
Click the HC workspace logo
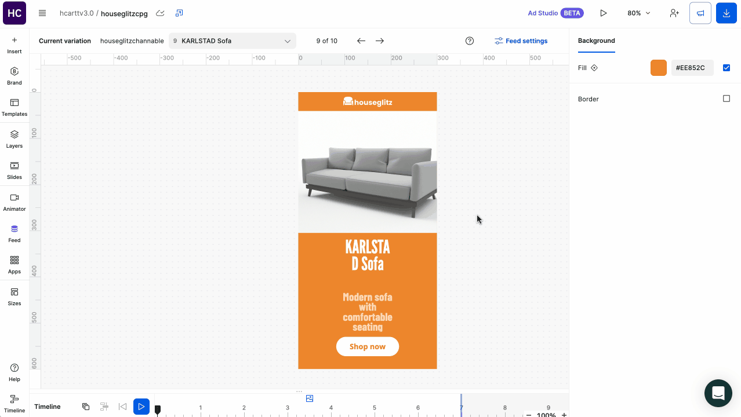[x=14, y=13]
